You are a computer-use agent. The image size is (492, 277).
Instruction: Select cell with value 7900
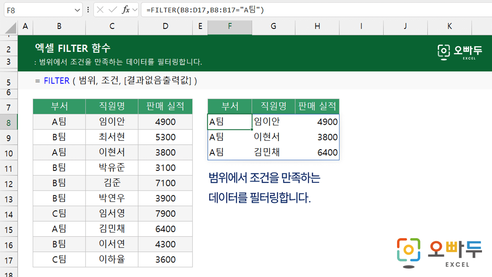165,214
